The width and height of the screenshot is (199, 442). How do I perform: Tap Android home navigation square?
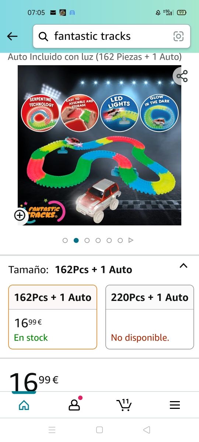(99, 430)
